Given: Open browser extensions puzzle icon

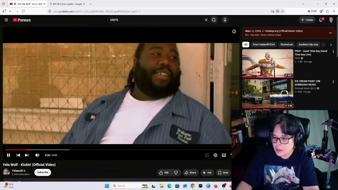Looking at the screenshot, I should [x=327, y=11].
